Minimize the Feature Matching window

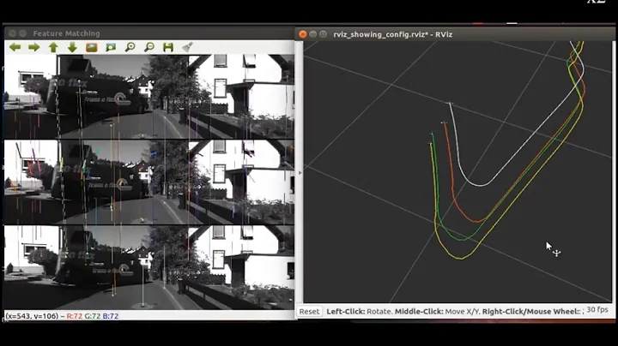[22, 33]
